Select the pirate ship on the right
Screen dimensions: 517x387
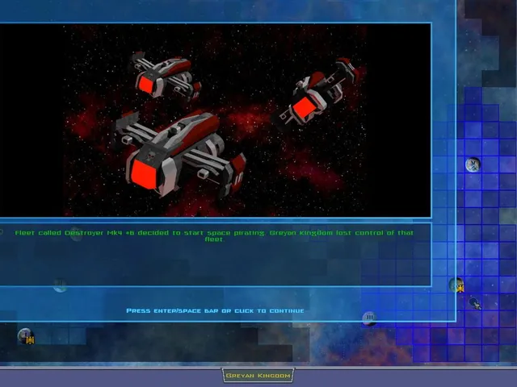tap(317, 92)
